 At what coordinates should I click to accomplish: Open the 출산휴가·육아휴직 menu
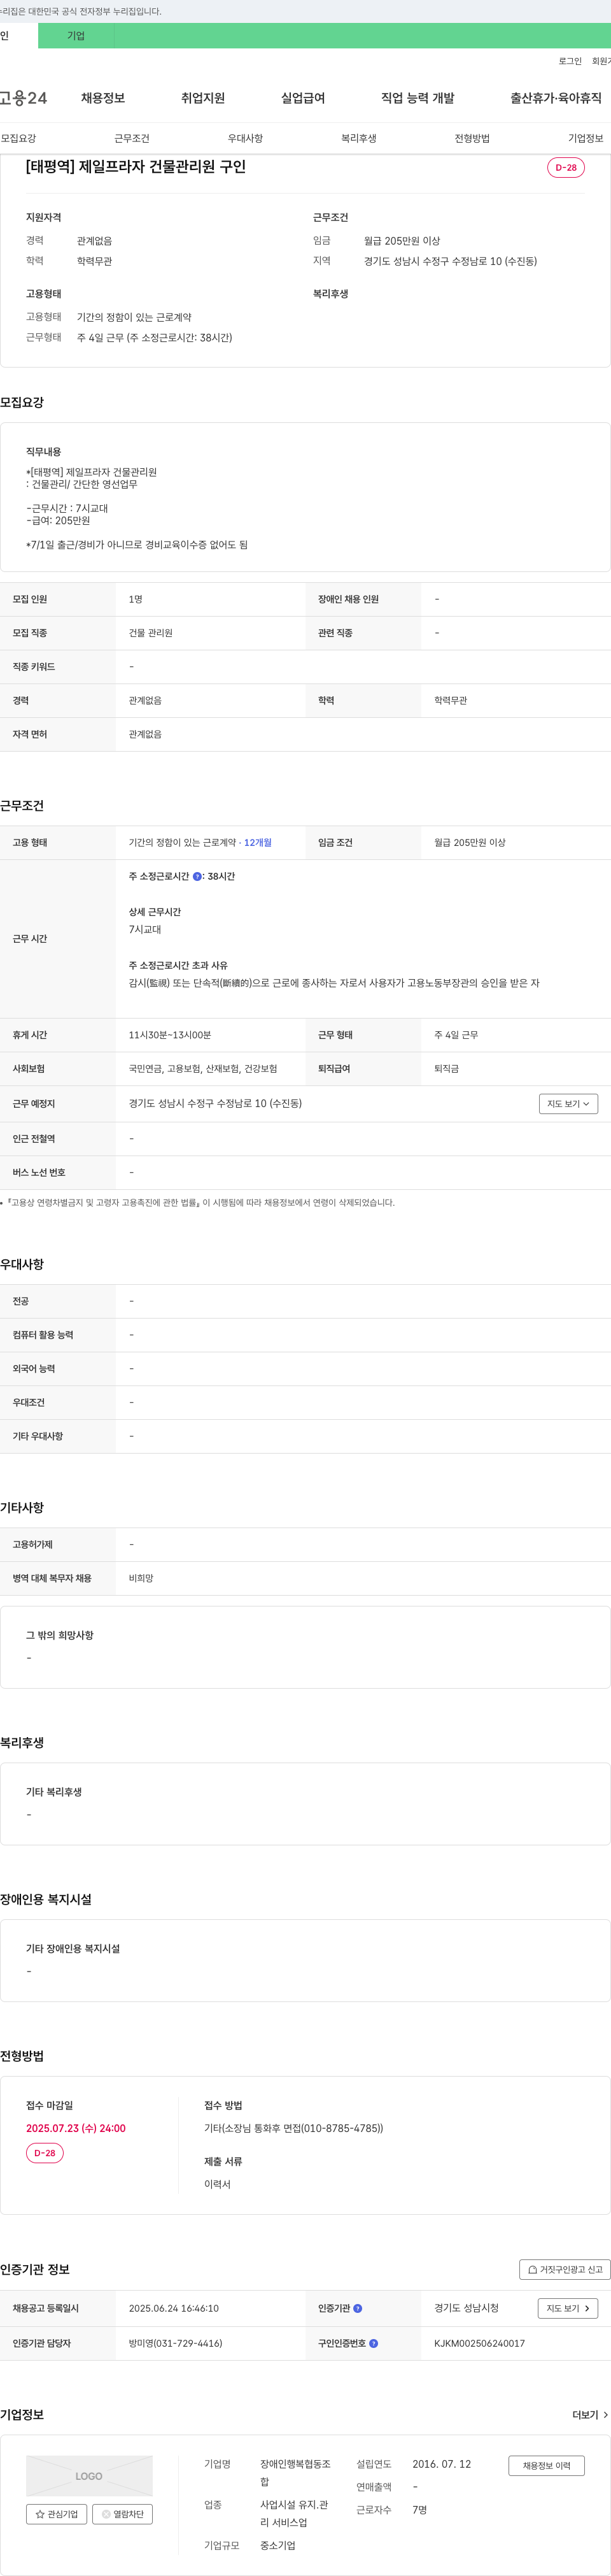tap(556, 98)
